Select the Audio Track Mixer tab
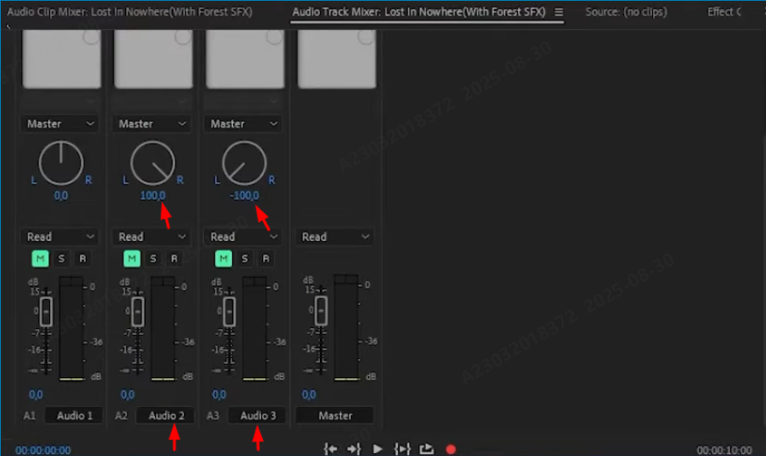 click(x=419, y=11)
